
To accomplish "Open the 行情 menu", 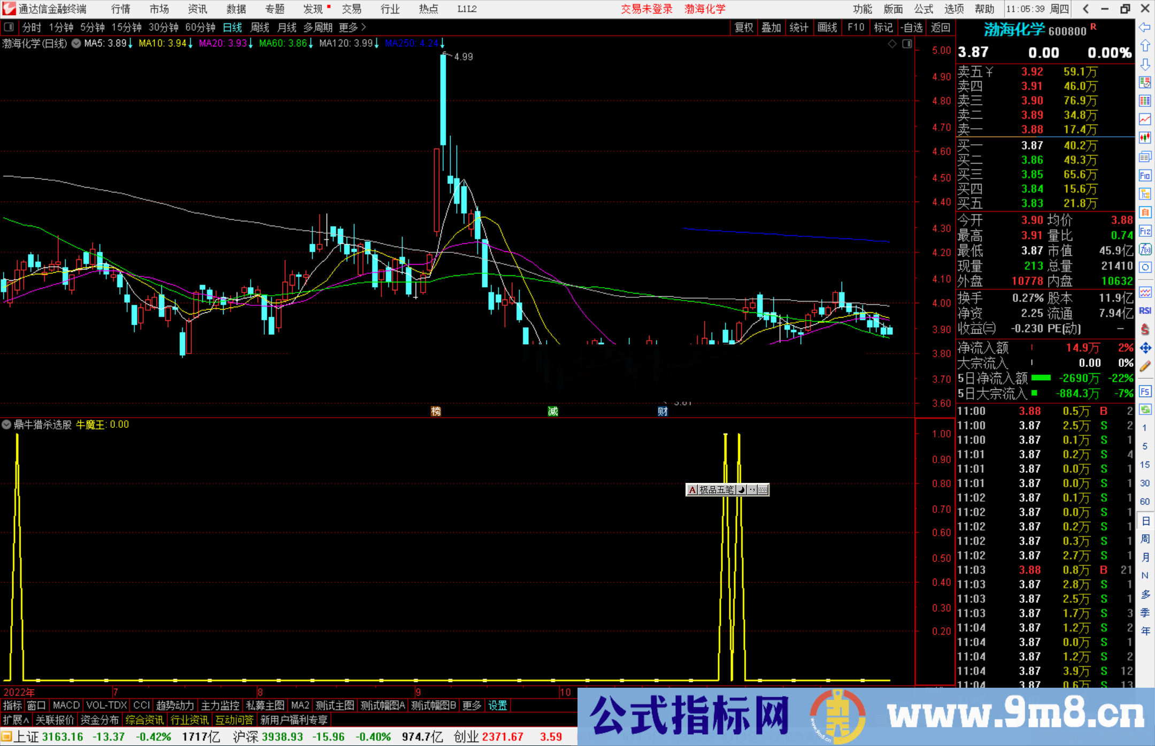I will coord(121,9).
